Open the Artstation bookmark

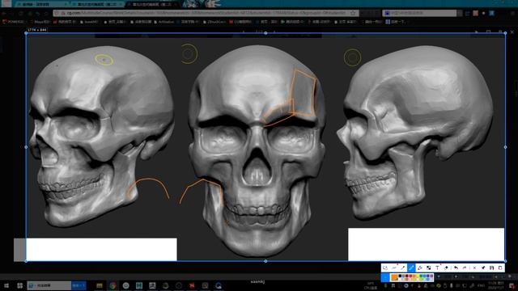click(x=163, y=22)
